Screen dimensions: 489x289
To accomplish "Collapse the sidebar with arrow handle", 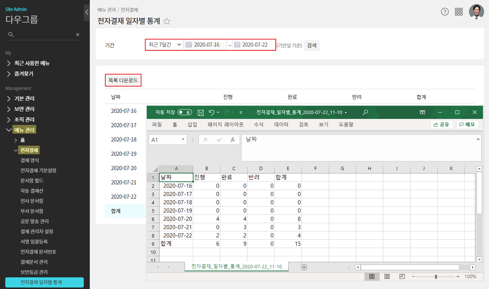I will 86,12.
